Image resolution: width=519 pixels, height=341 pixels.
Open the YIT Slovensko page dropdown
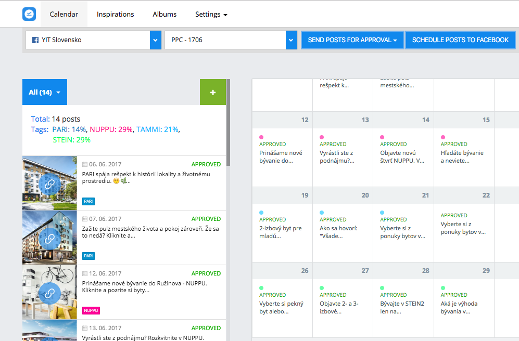(156, 40)
